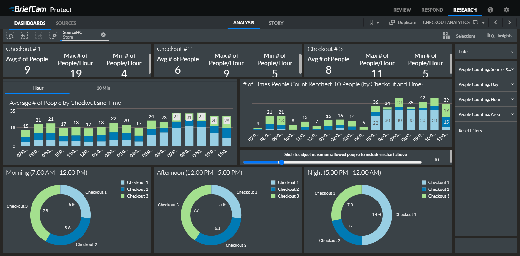Viewport: 520px width, 256px height.
Task: Go to the previous dashboard sheet
Action: click(496, 22)
